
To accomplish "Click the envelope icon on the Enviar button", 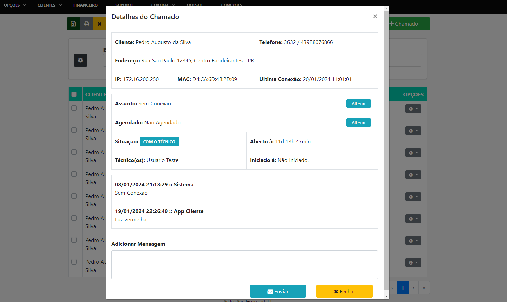I will click(270, 291).
